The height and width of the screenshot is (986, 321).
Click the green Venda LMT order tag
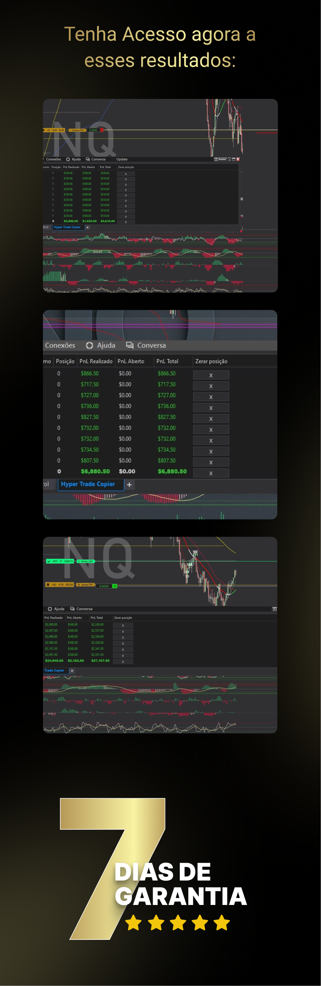[x=85, y=561]
